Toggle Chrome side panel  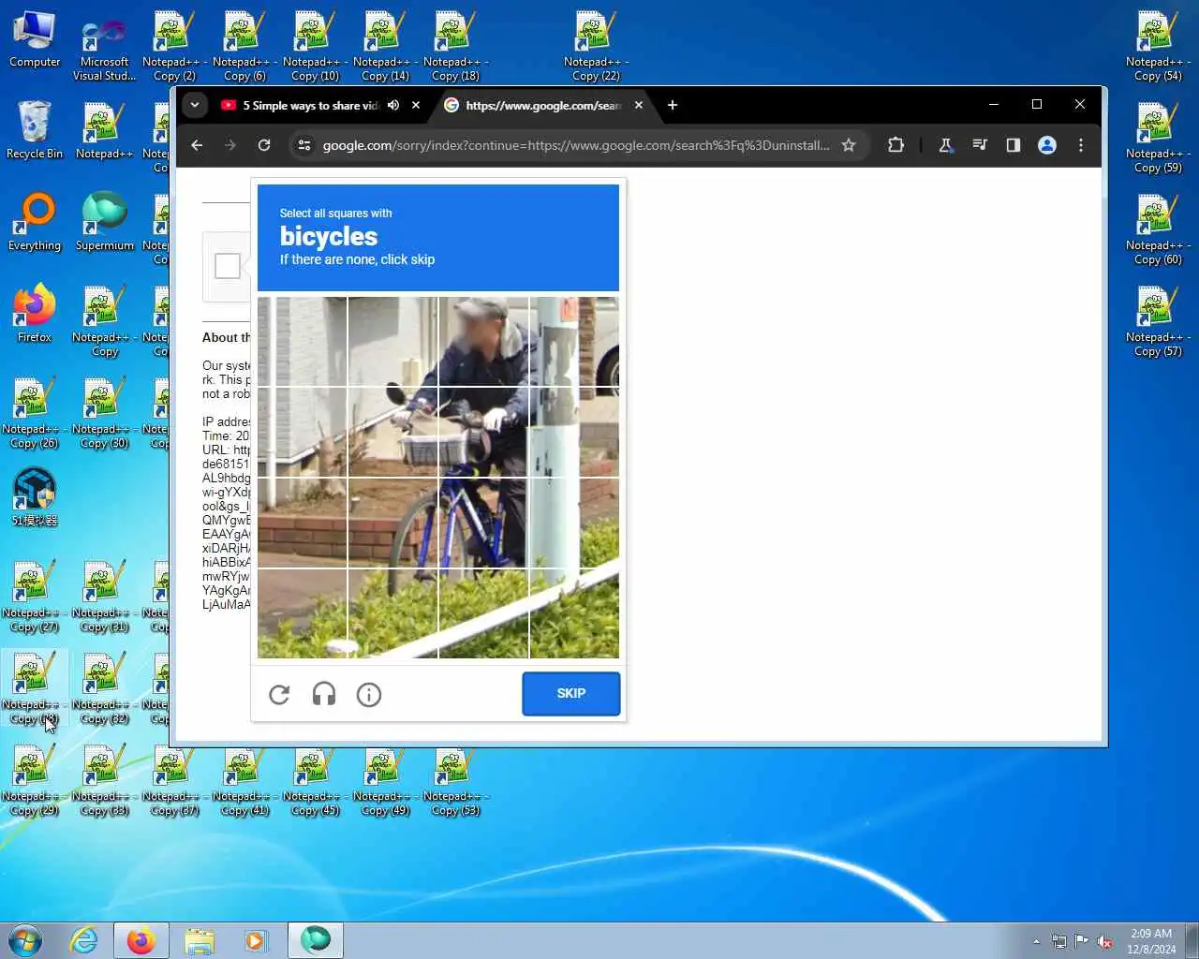coord(1013,145)
